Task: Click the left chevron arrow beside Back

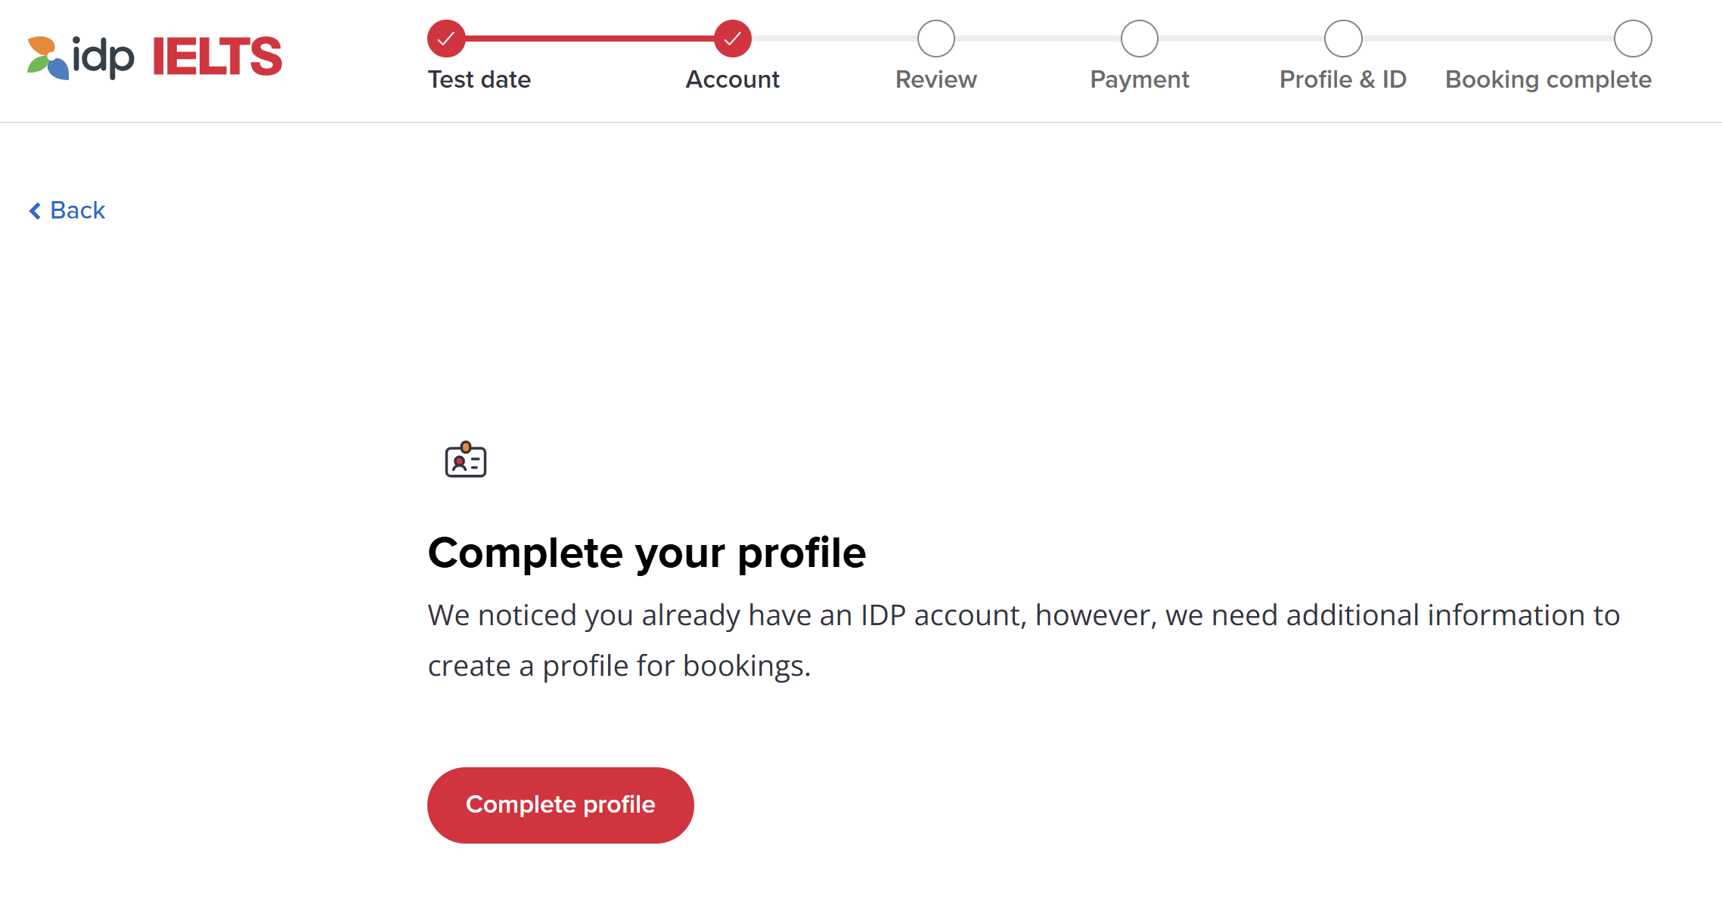Action: pos(35,211)
